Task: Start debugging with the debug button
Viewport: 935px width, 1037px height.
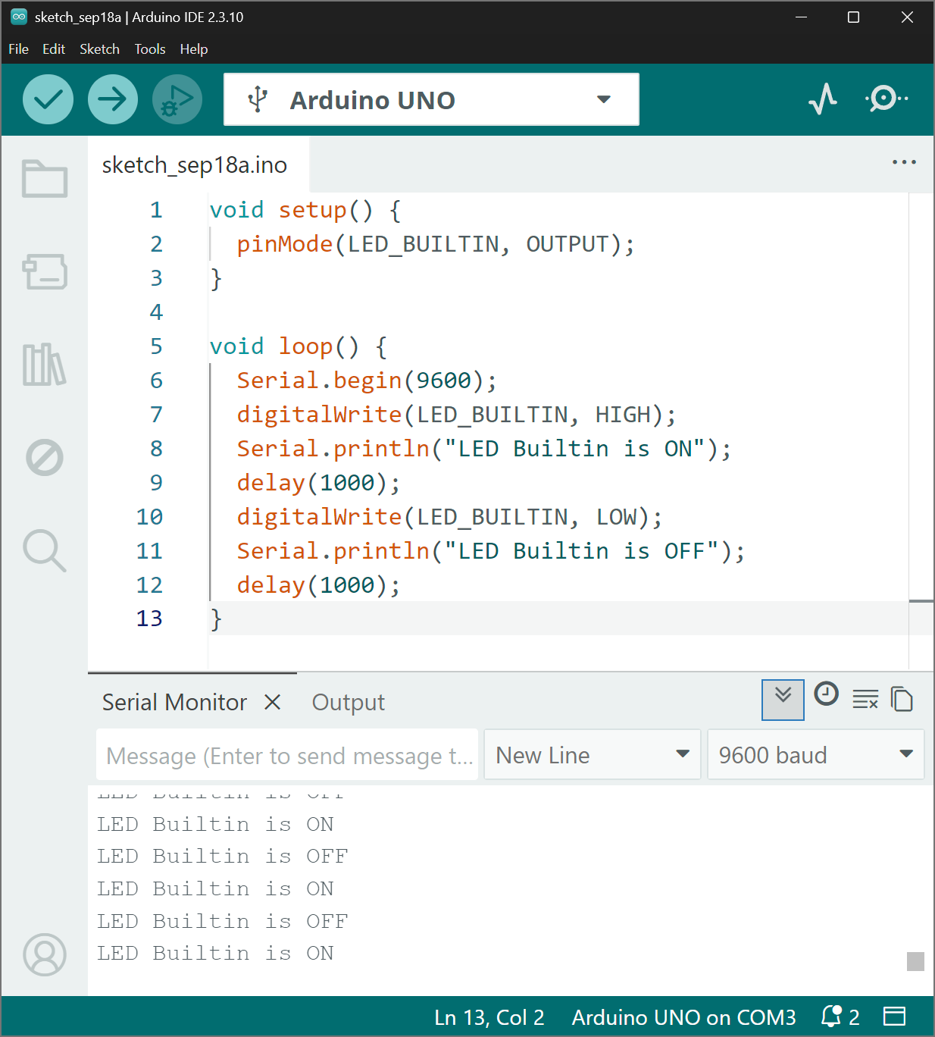Action: [x=177, y=99]
